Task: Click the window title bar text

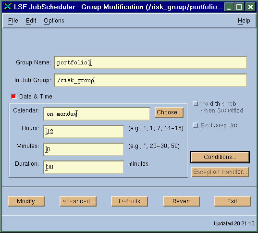Action: pos(118,7)
